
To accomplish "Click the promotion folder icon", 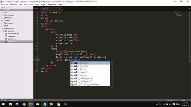I will [5, 23].
